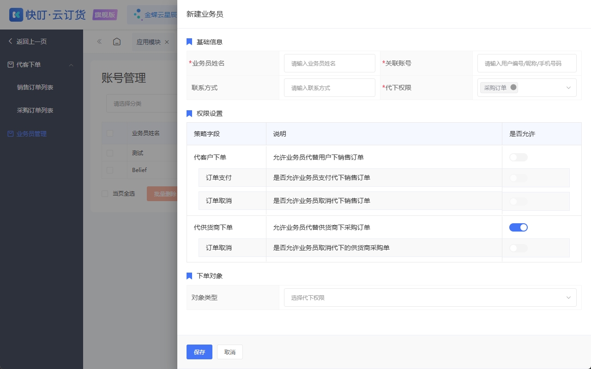Click 是否允许业务员支付代下销售订单 text
Viewport: 591px width, 369px height.
[x=322, y=178]
